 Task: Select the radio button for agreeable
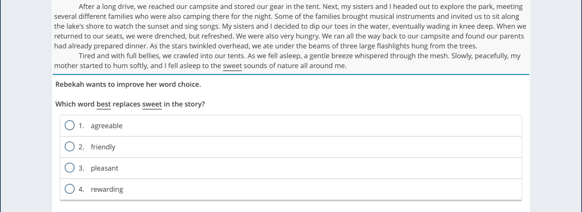coord(70,125)
